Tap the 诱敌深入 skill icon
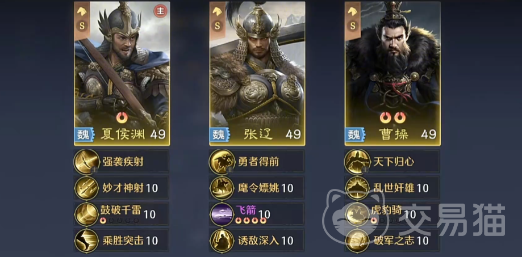522x257 pixels. pos(222,240)
